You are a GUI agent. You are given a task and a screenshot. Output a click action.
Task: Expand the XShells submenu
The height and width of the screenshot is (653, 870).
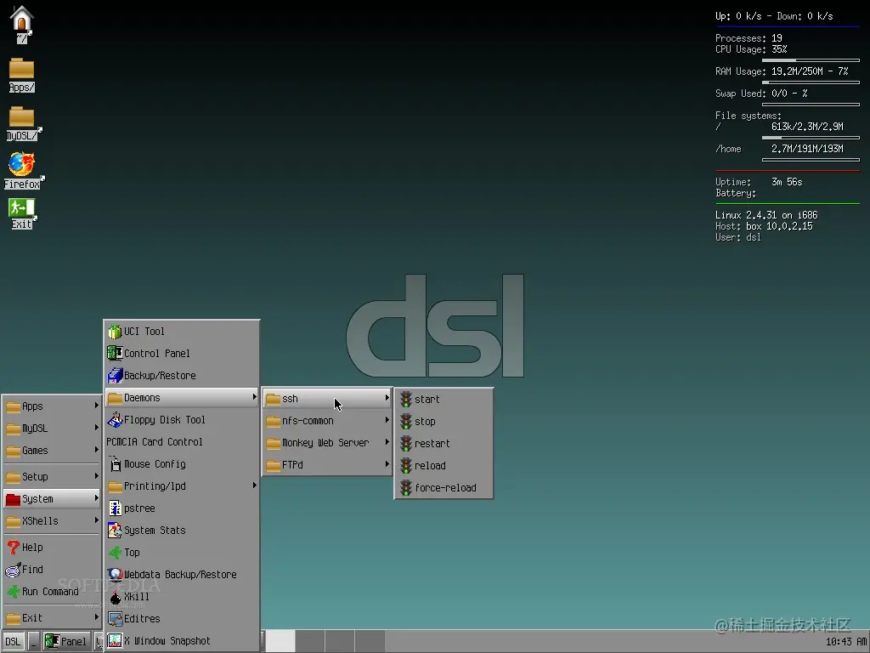pyautogui.click(x=52, y=521)
